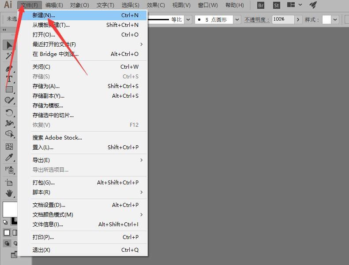Image resolution: width=349 pixels, height=265 pixels.
Task: Open Adobe Bridge via Br icon
Action: click(x=261, y=5)
